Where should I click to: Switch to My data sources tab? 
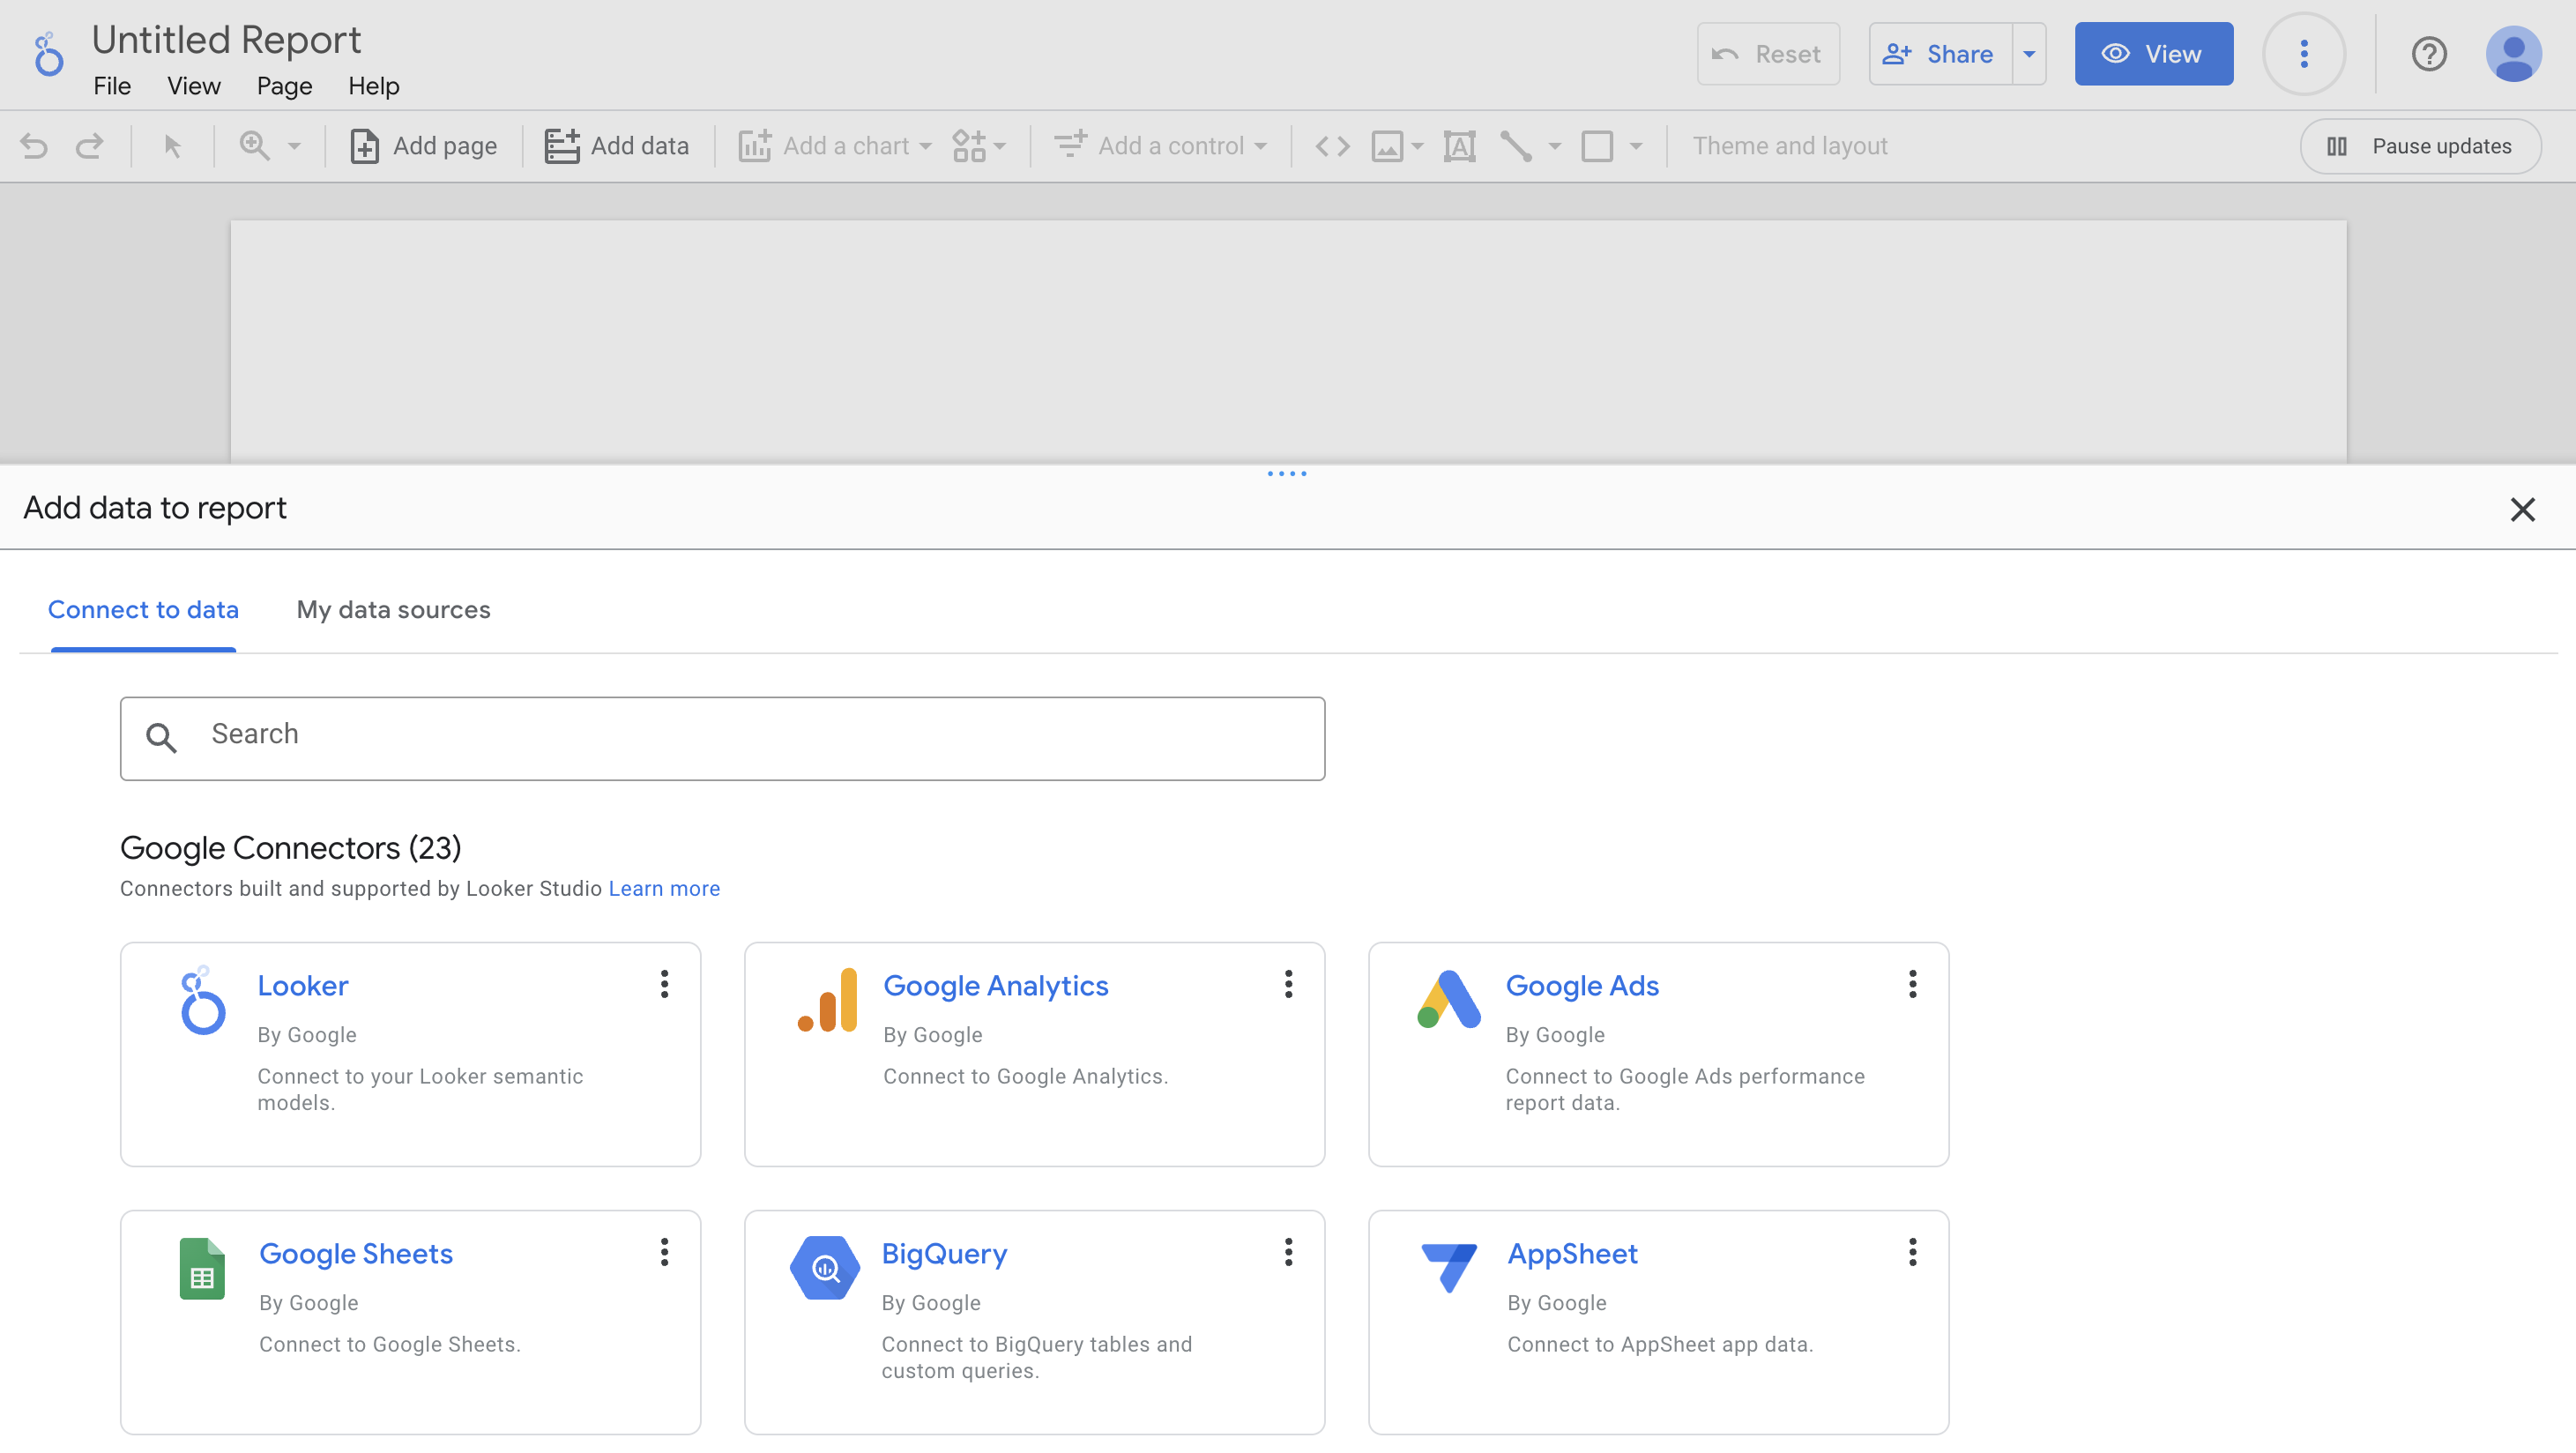tap(393, 610)
